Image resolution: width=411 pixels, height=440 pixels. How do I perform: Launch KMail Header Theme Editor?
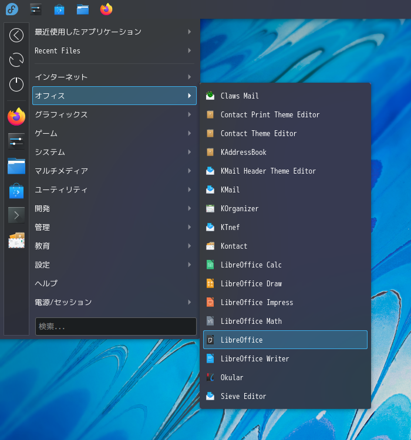(285, 171)
